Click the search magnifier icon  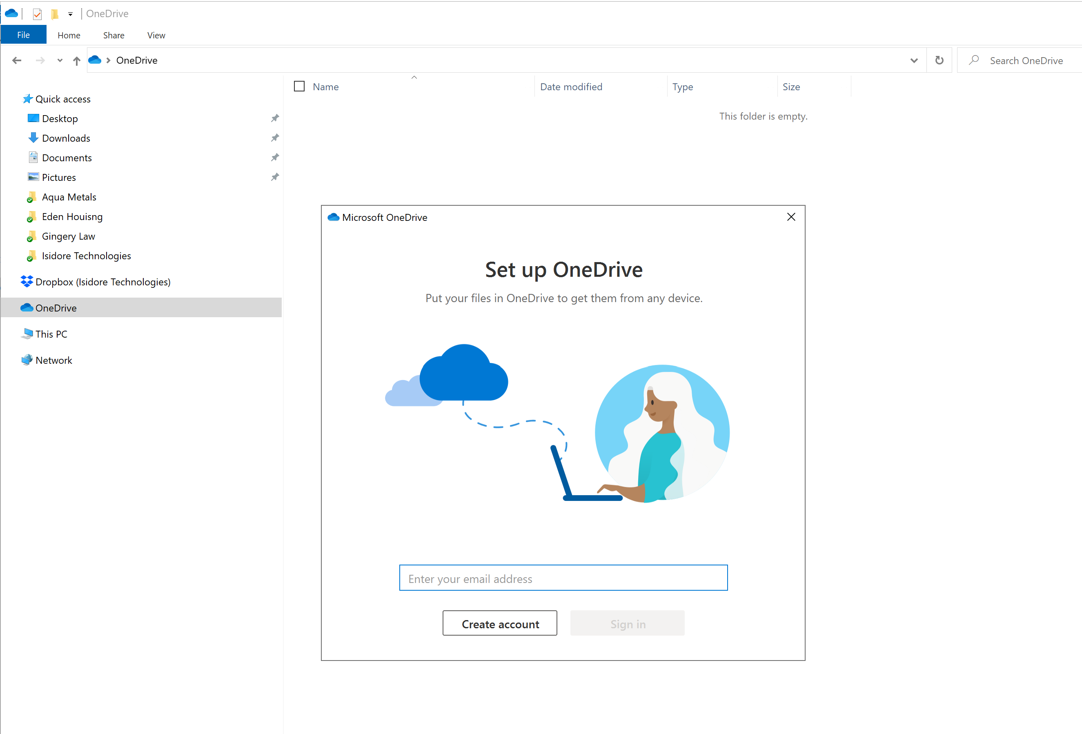(x=973, y=60)
